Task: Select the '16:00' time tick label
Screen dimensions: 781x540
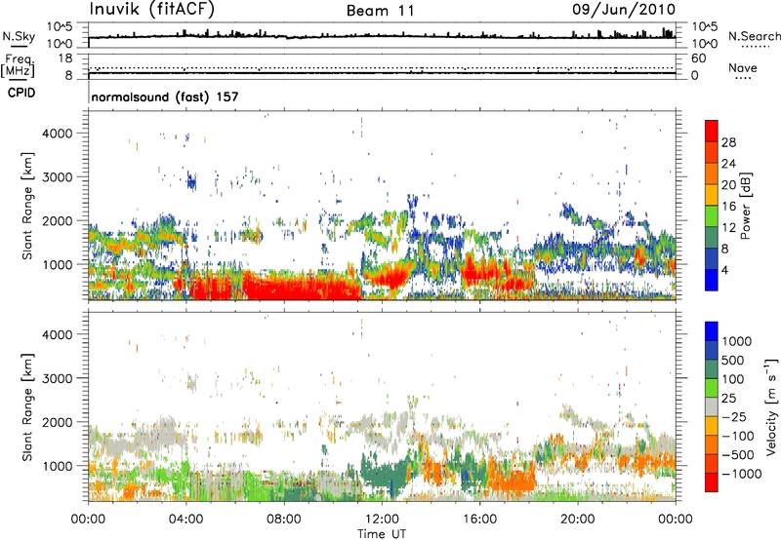Action: (479, 520)
